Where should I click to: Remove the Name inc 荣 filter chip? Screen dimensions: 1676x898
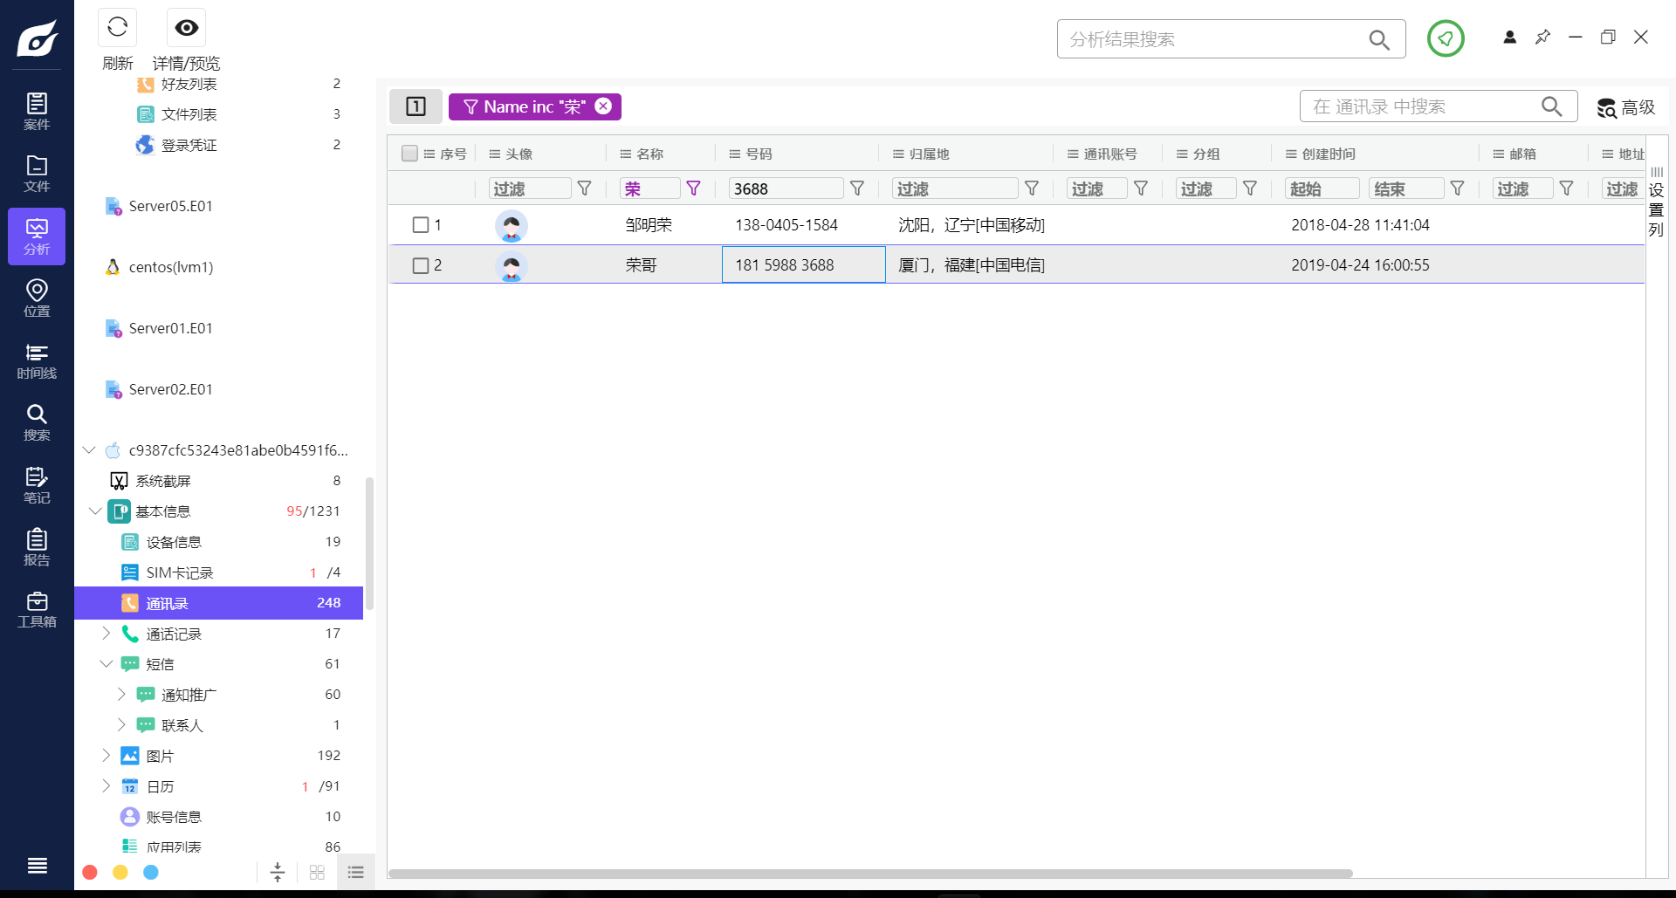[x=603, y=106]
